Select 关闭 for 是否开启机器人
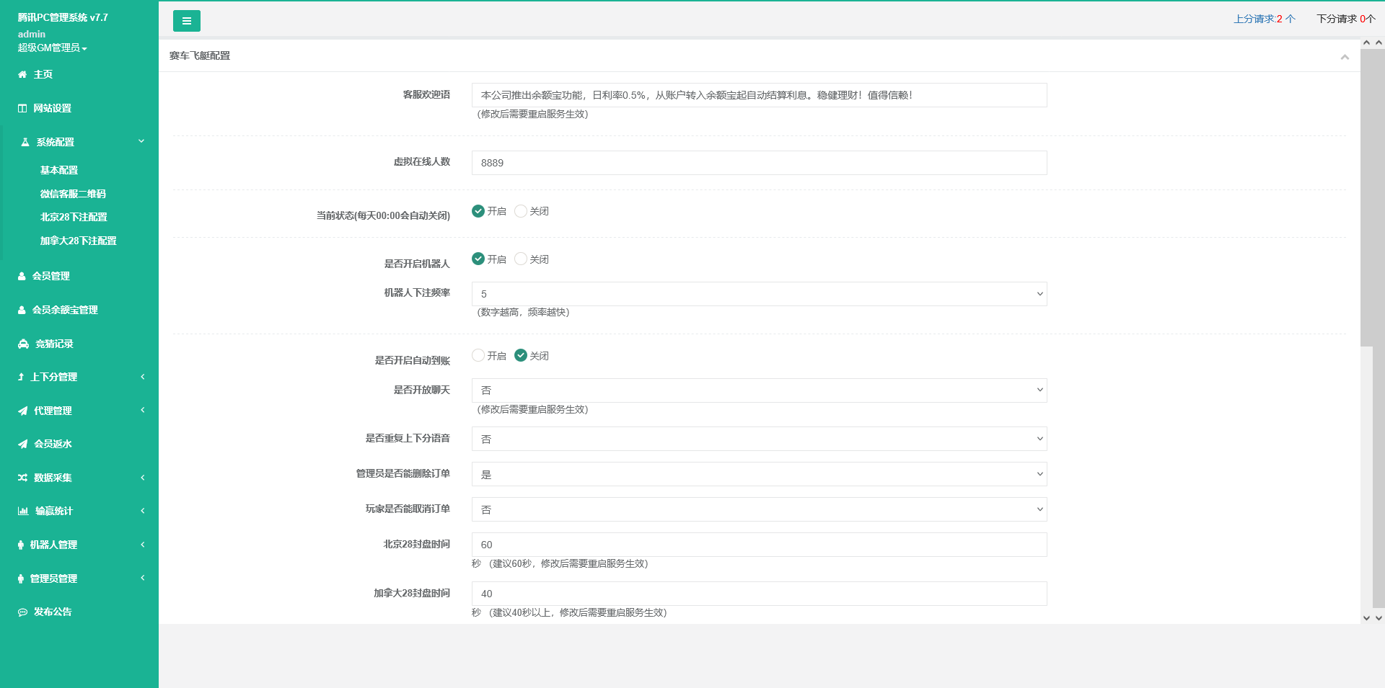The width and height of the screenshot is (1385, 688). coord(521,259)
